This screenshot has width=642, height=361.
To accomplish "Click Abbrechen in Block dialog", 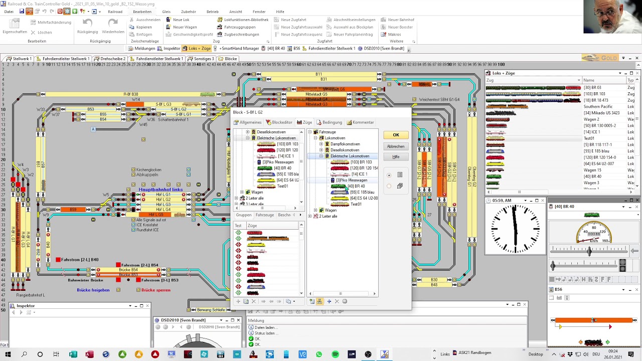I will pos(396,146).
